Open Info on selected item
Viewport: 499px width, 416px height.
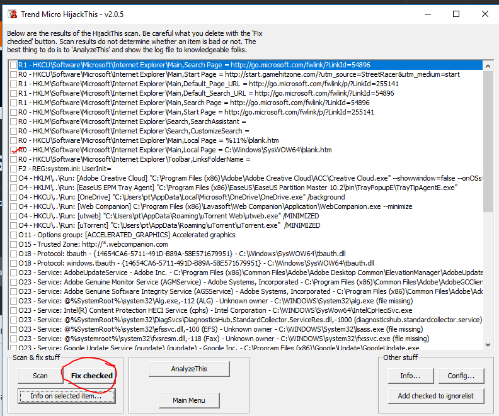pyautogui.click(x=66, y=396)
